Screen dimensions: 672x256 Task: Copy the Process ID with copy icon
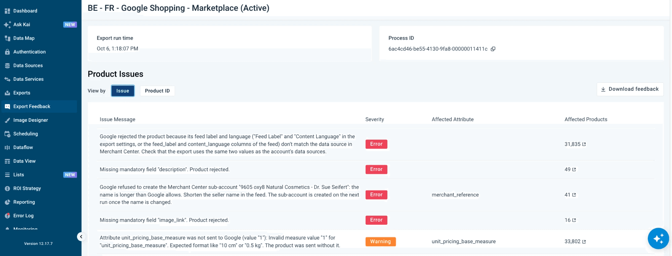[493, 49]
